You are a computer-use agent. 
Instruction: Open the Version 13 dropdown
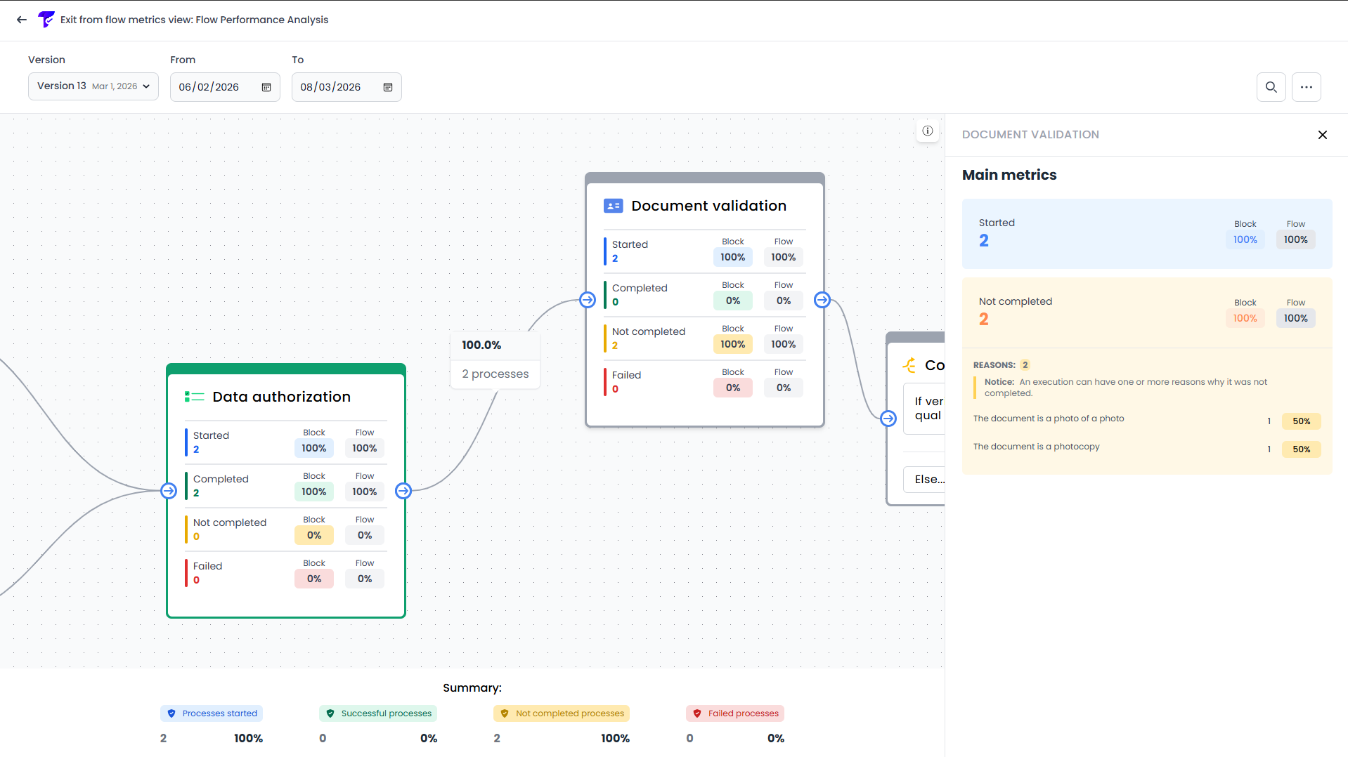(x=93, y=86)
